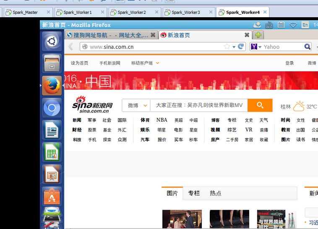Image resolution: width=318 pixels, height=229 pixels.
Task: Open the 财经 category link
Action: pyautogui.click(x=77, y=130)
